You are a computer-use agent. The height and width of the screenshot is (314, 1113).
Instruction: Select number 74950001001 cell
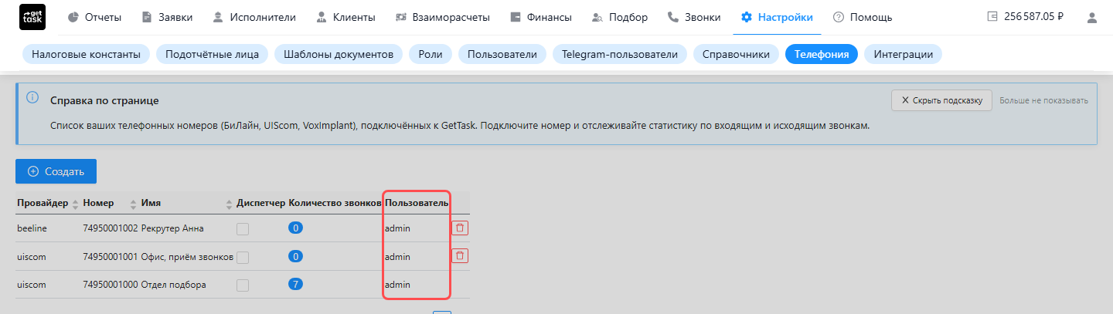(110, 257)
